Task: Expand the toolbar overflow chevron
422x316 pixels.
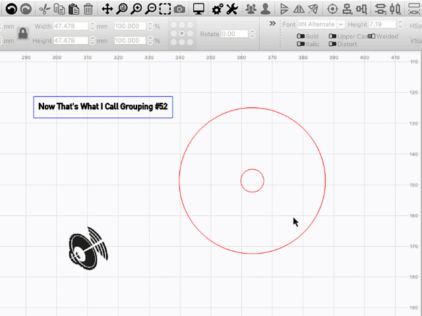Action: click(x=272, y=23)
